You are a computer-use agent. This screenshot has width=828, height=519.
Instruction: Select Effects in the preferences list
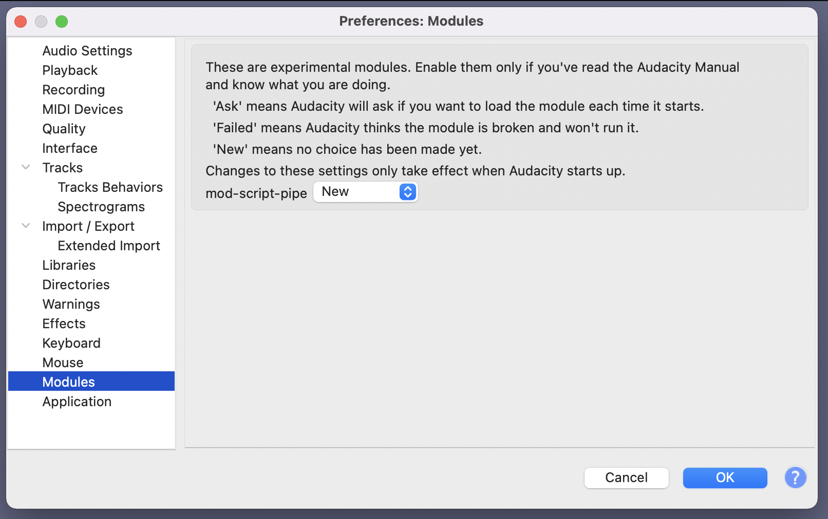(x=64, y=324)
